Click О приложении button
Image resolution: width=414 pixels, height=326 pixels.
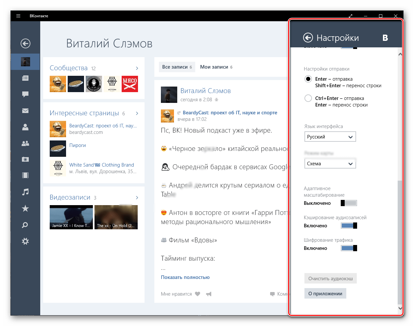pos(325,294)
